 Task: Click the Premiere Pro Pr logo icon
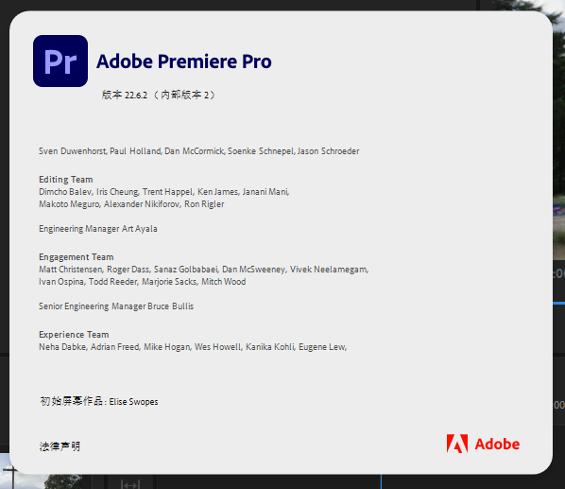coord(60,61)
